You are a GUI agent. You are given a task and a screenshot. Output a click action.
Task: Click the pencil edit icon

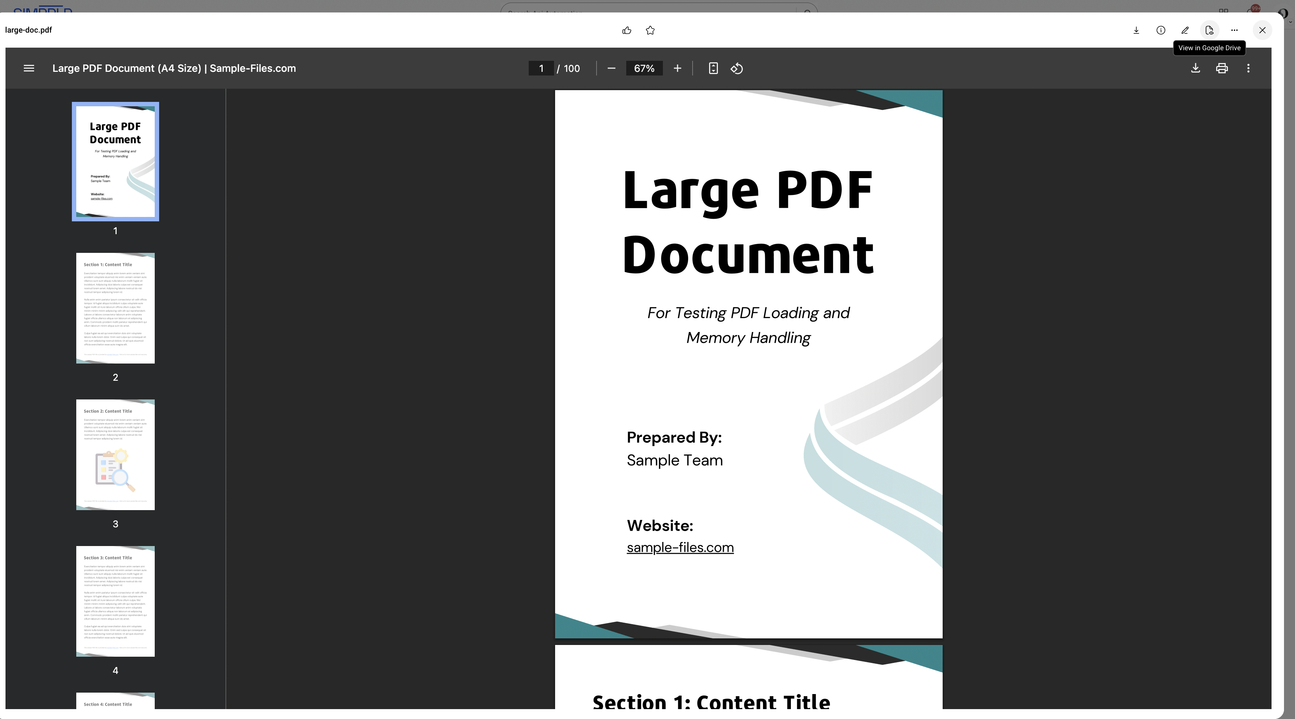click(x=1185, y=31)
